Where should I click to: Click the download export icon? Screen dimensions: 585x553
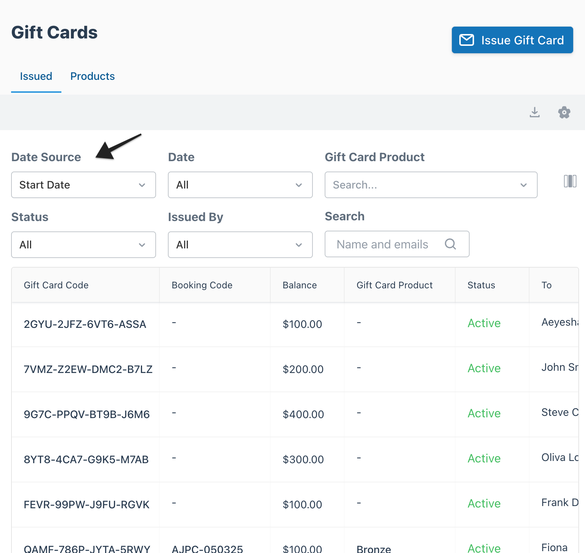pos(534,112)
